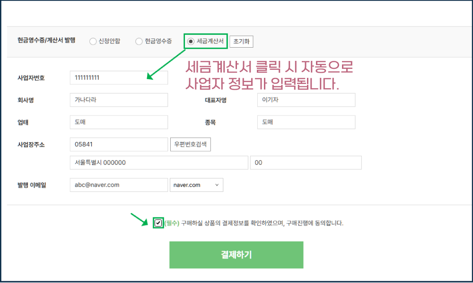Click the green 결제하기 payment button
The image size is (473, 283).
[236, 255]
